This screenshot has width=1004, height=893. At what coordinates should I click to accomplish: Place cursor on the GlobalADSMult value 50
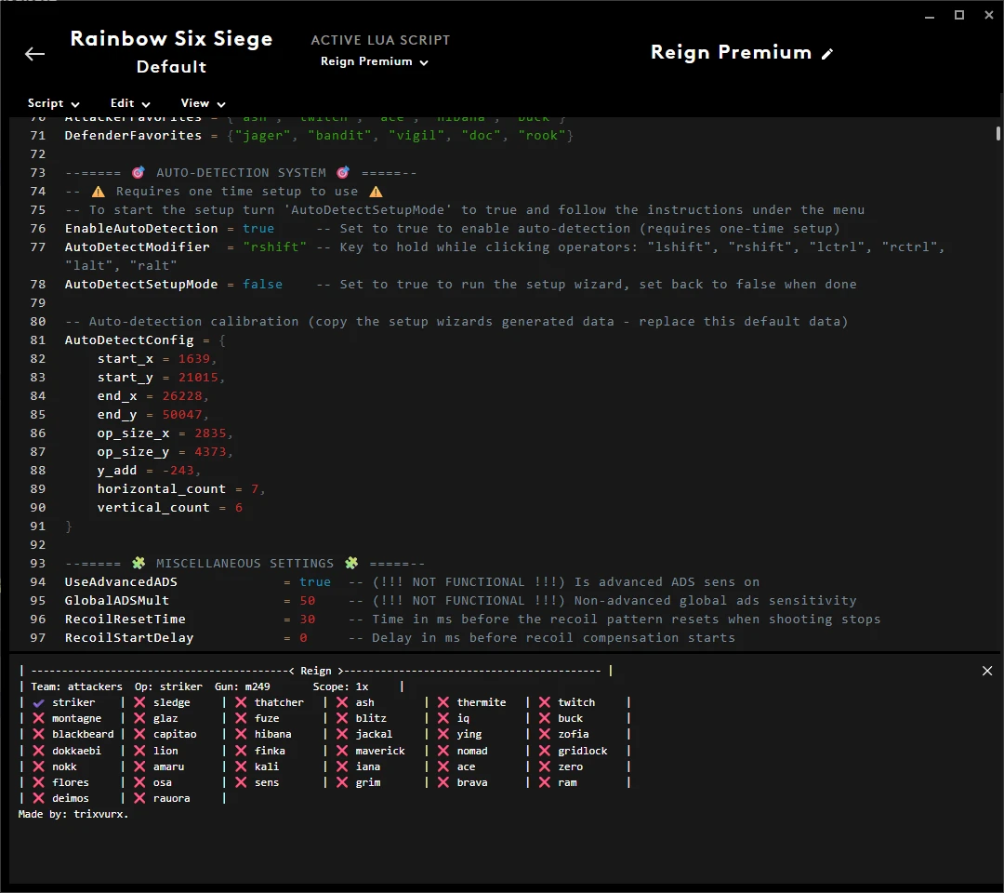point(308,601)
